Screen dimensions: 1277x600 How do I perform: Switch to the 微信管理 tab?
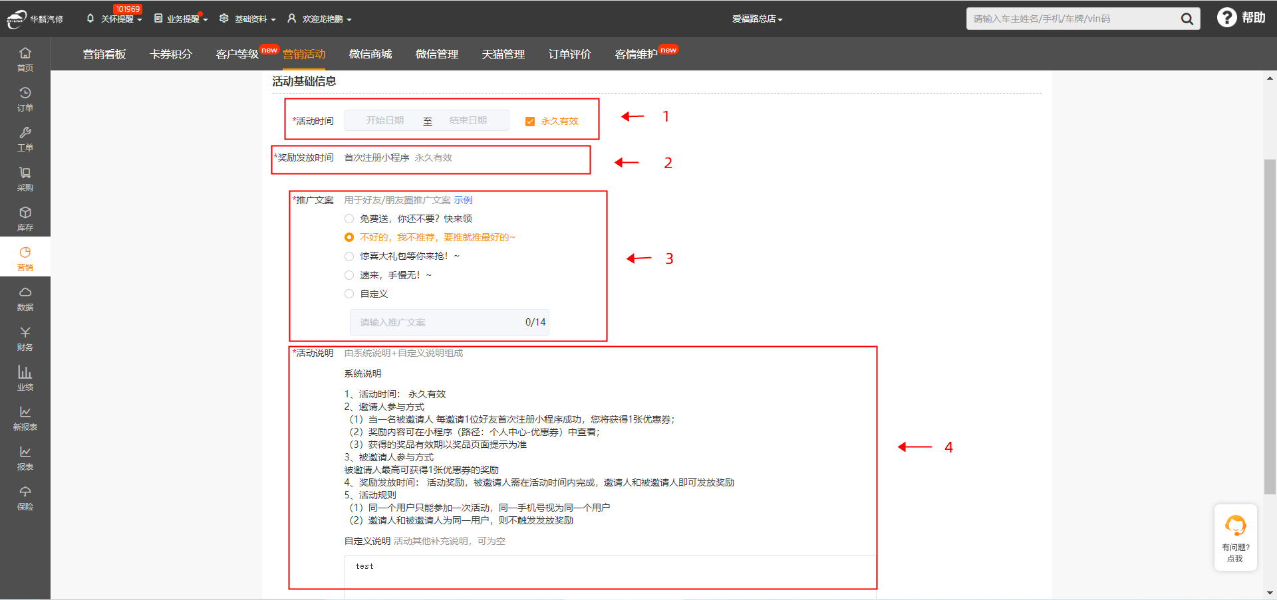click(x=437, y=54)
